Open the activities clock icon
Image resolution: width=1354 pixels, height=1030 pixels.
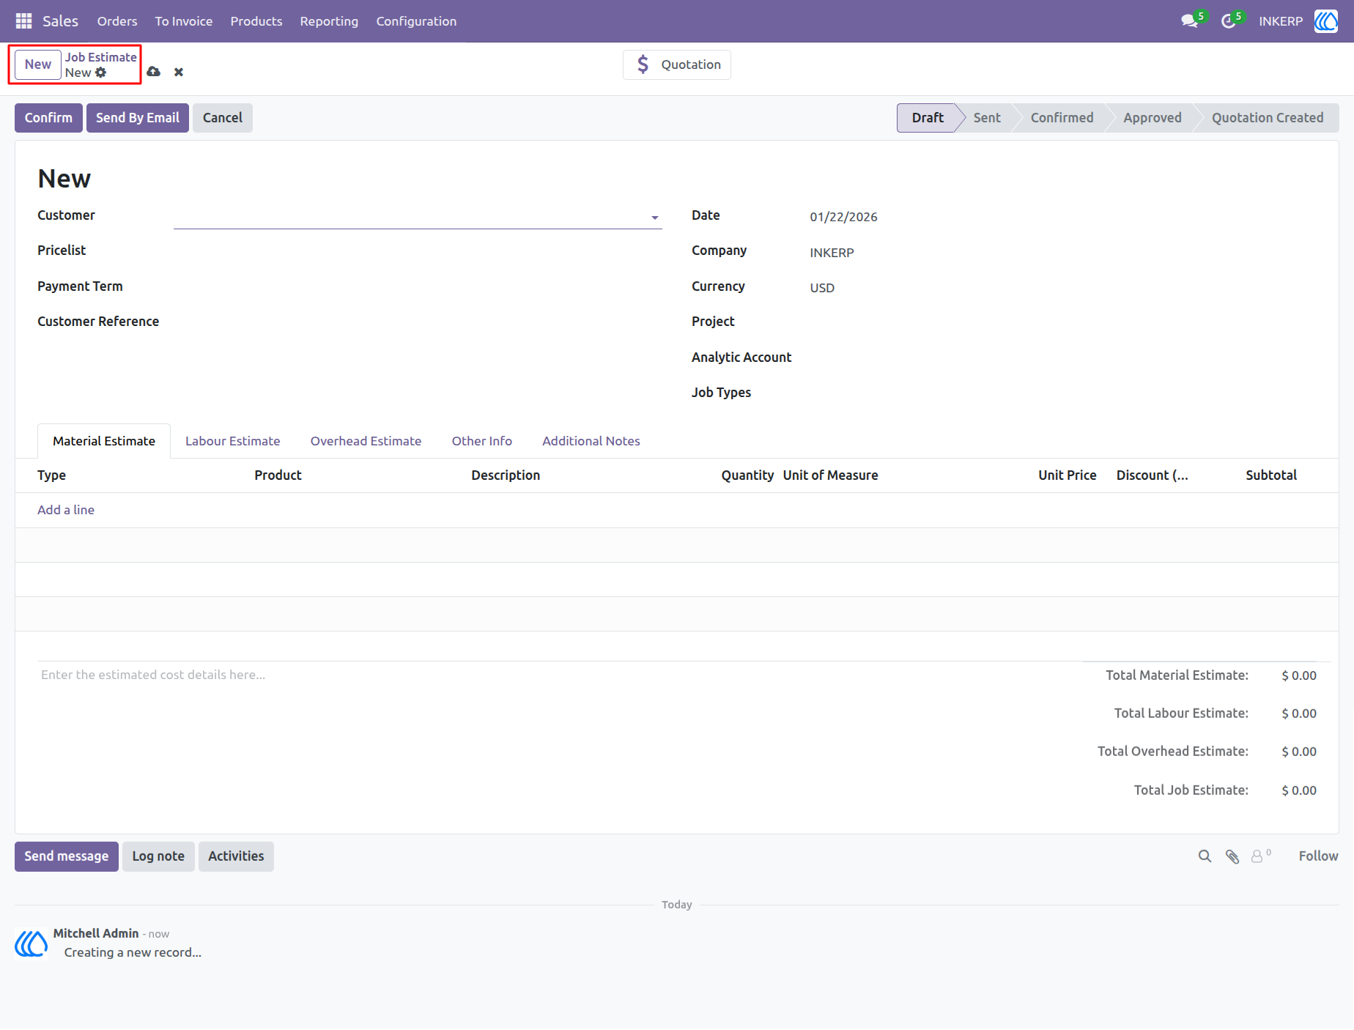pyautogui.click(x=1229, y=21)
